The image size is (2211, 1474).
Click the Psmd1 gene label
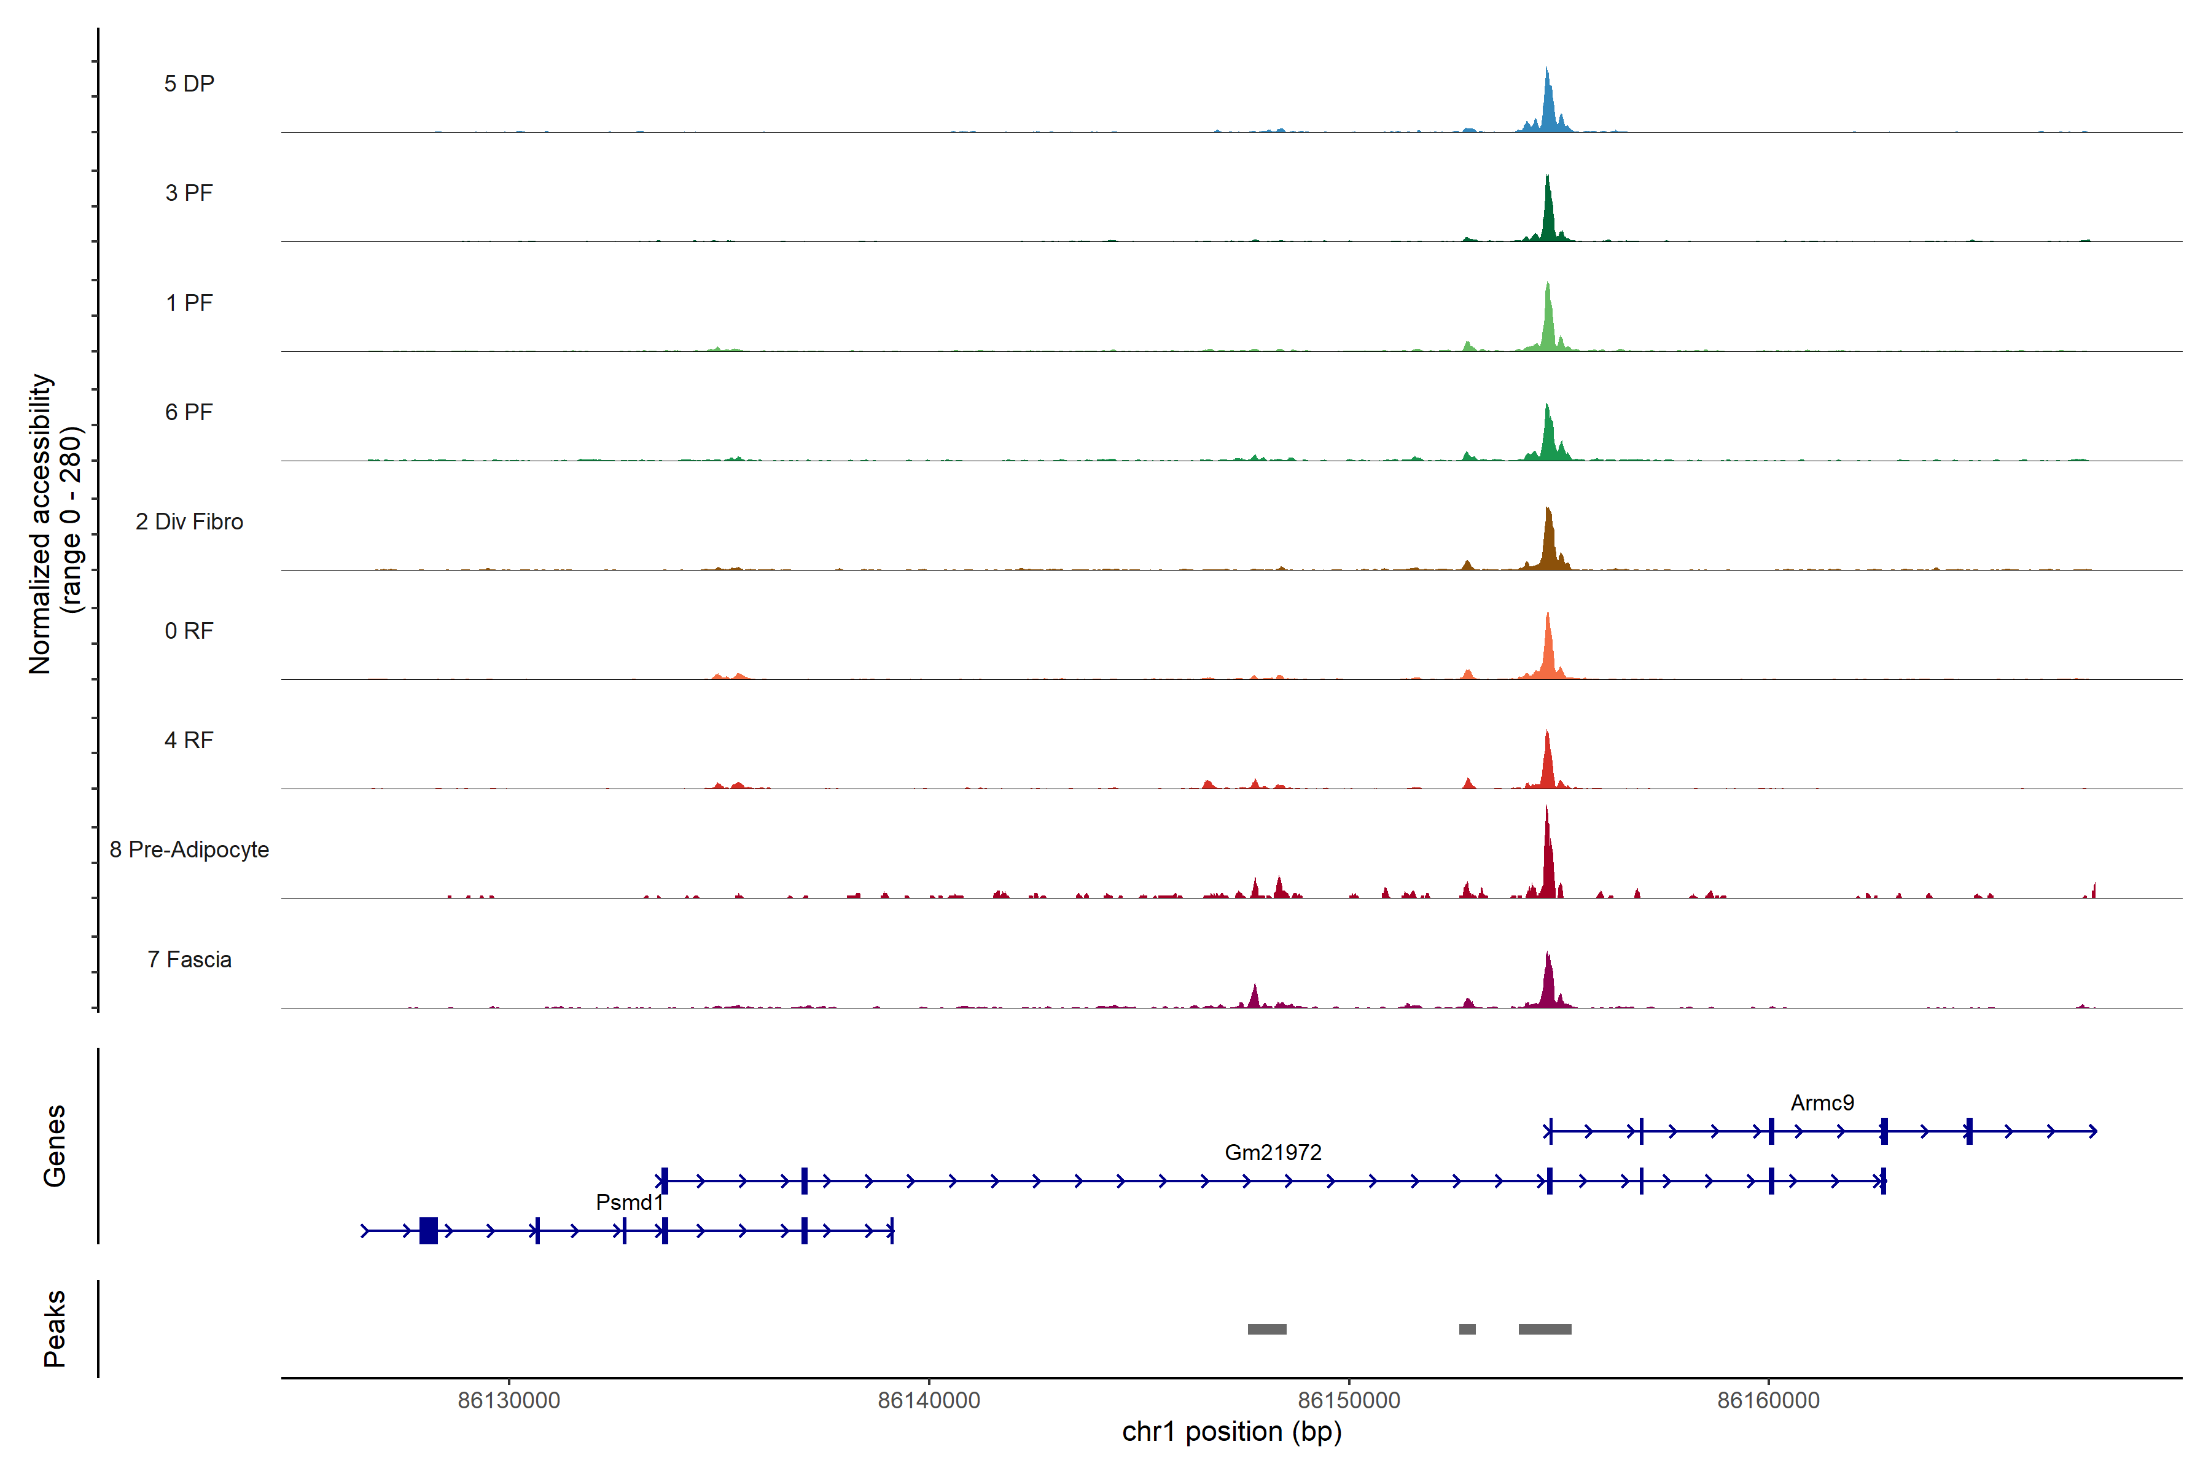[629, 1203]
